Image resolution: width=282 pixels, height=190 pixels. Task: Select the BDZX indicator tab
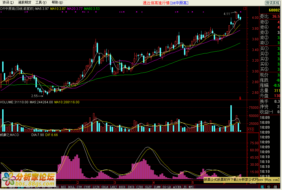coord(122,187)
